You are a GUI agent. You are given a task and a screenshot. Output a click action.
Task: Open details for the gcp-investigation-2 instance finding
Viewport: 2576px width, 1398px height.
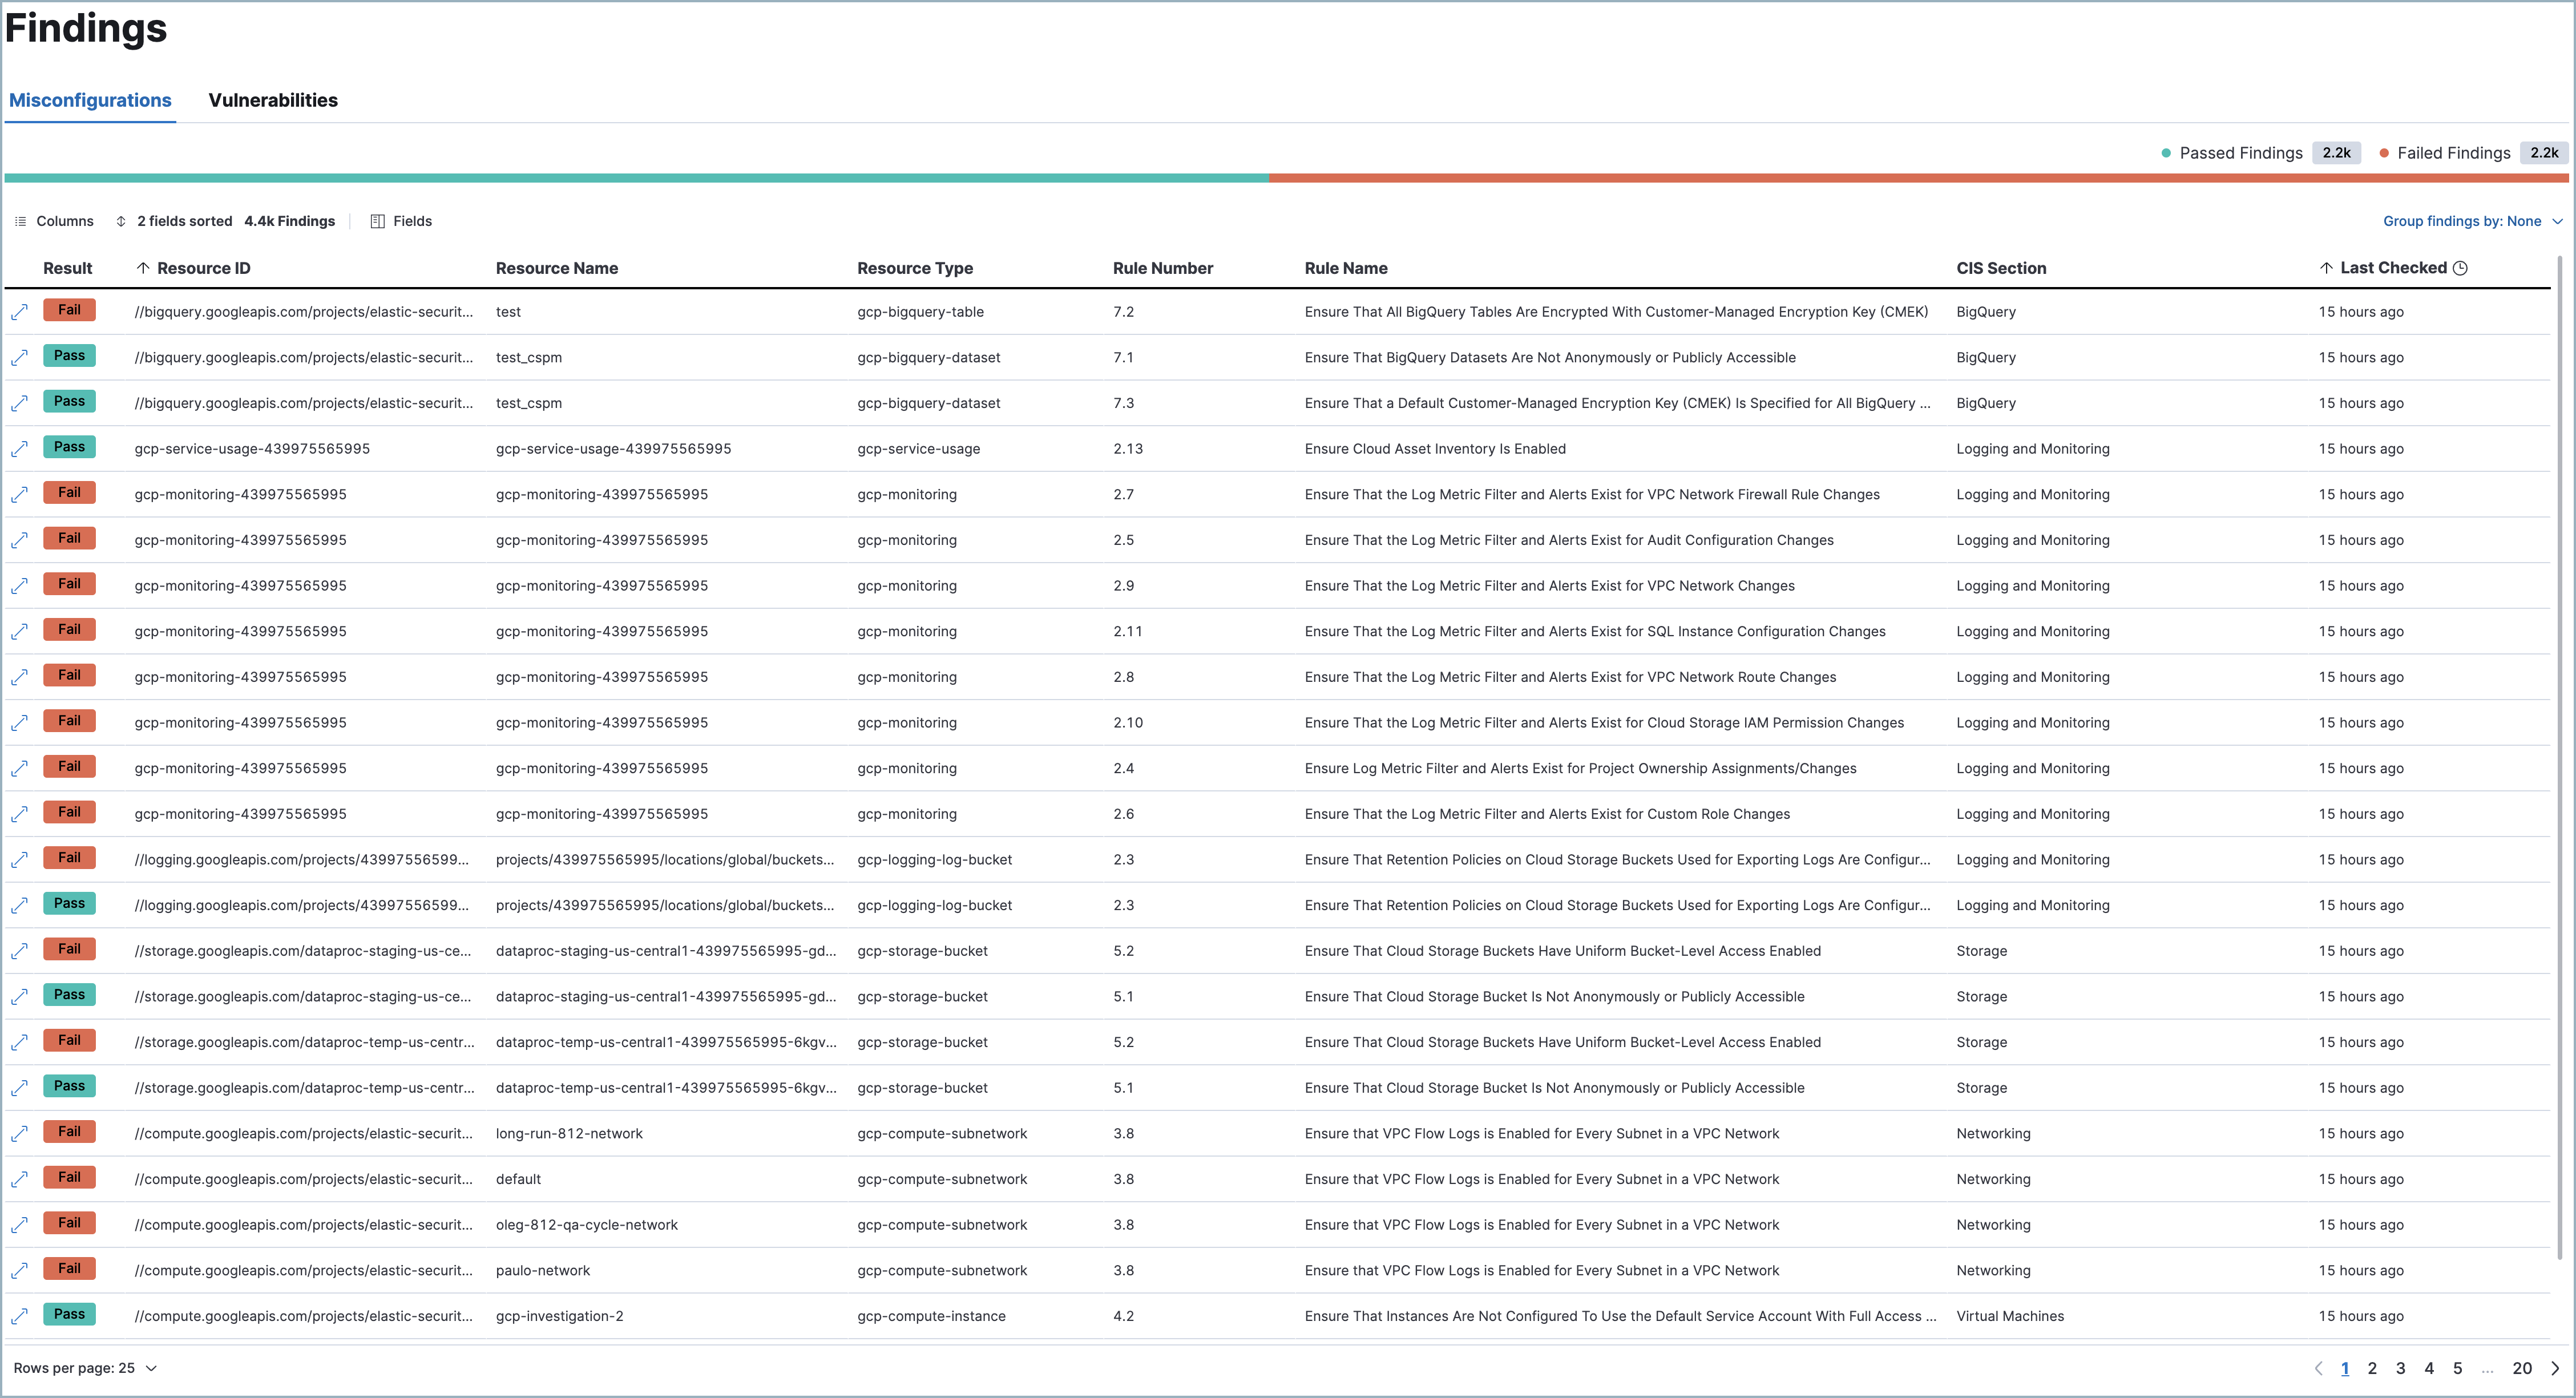coord(19,1315)
